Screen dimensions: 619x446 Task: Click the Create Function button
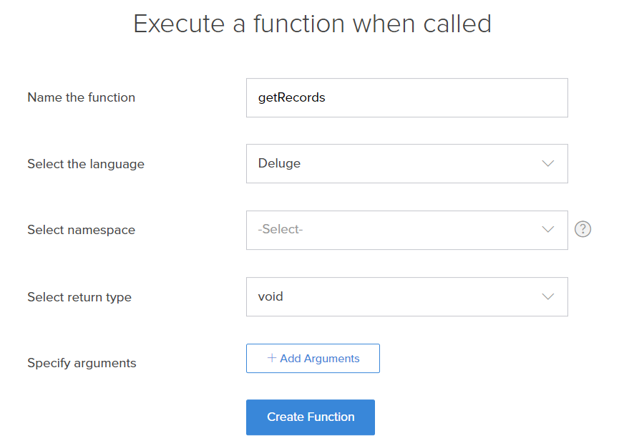(311, 417)
